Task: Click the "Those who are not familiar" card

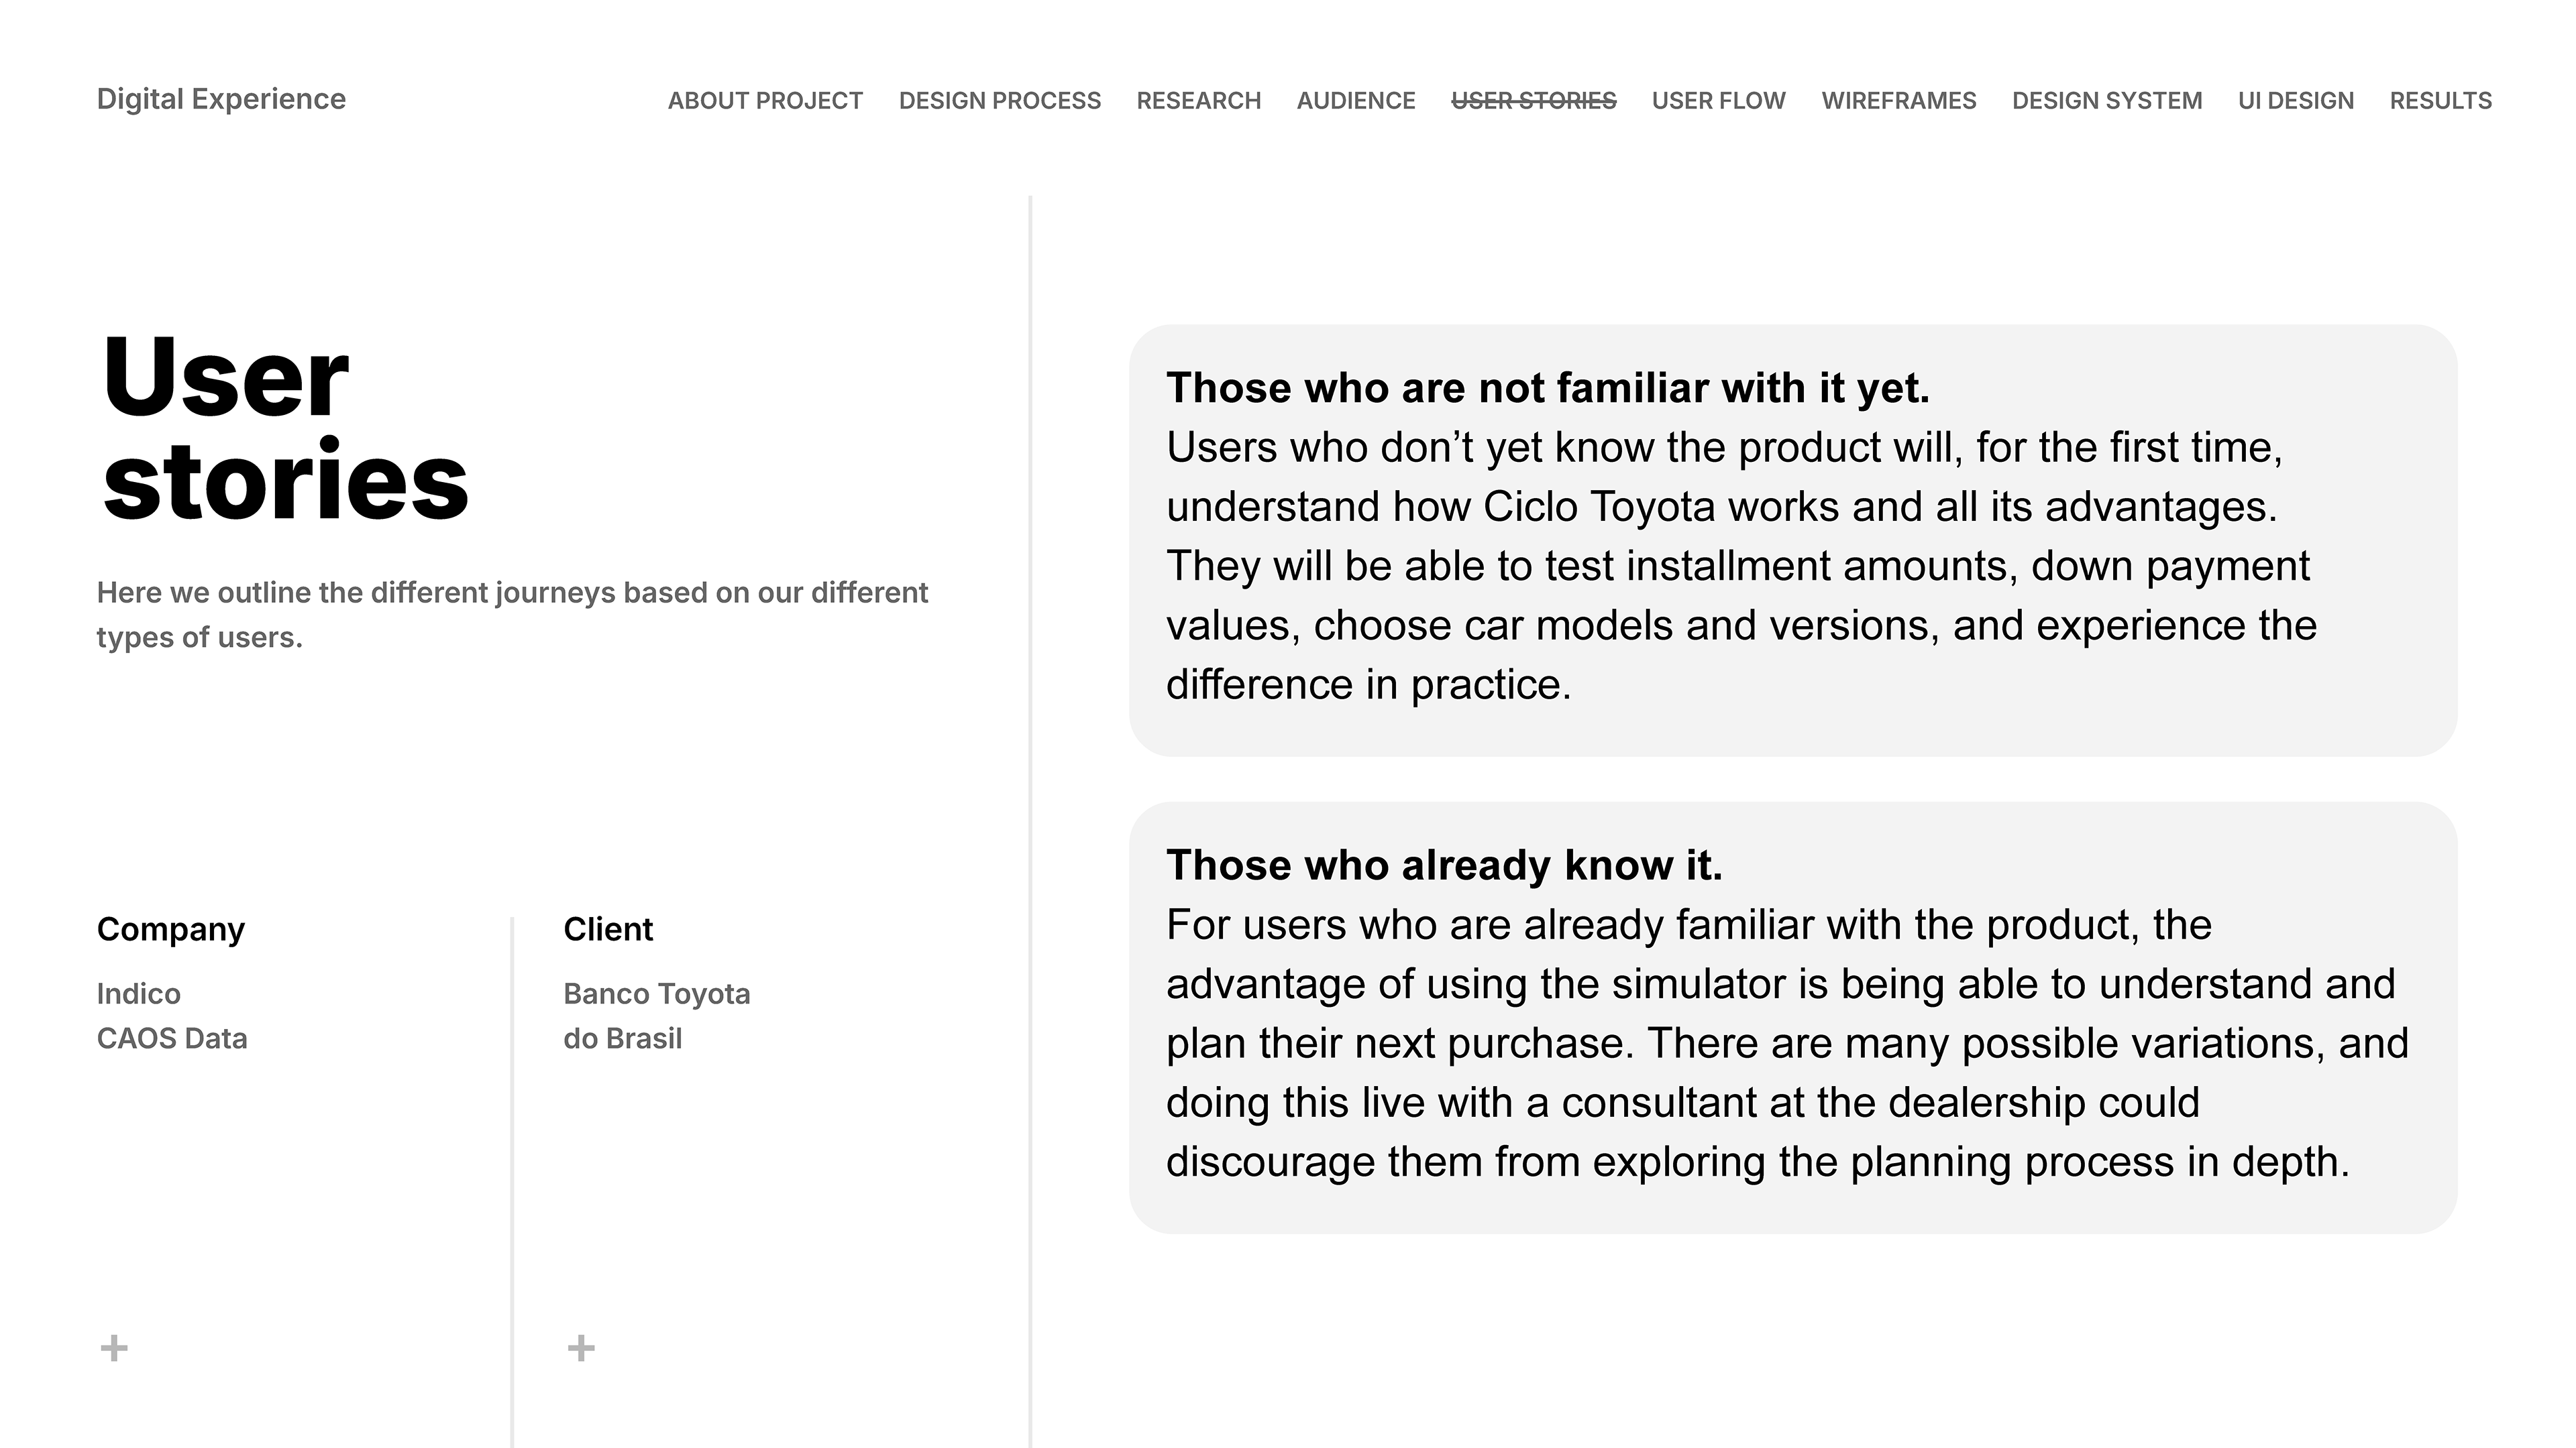Action: pyautogui.click(x=1792, y=540)
